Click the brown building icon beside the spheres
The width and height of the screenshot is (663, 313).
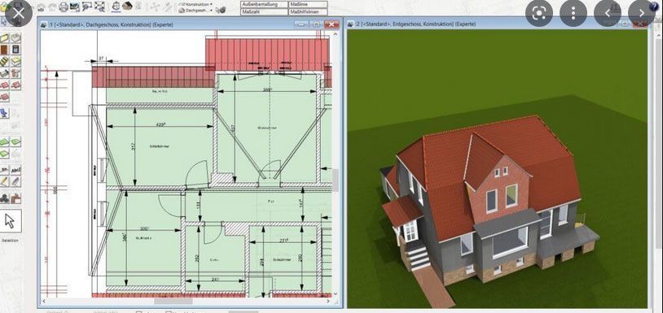pos(15,198)
